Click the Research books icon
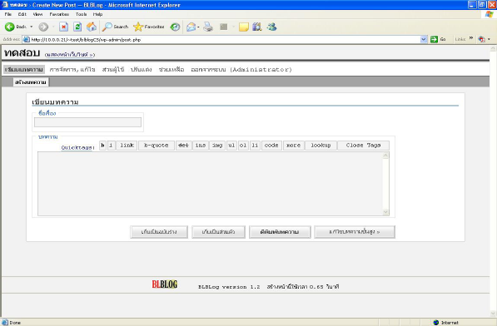The image size is (497, 326). point(257,27)
